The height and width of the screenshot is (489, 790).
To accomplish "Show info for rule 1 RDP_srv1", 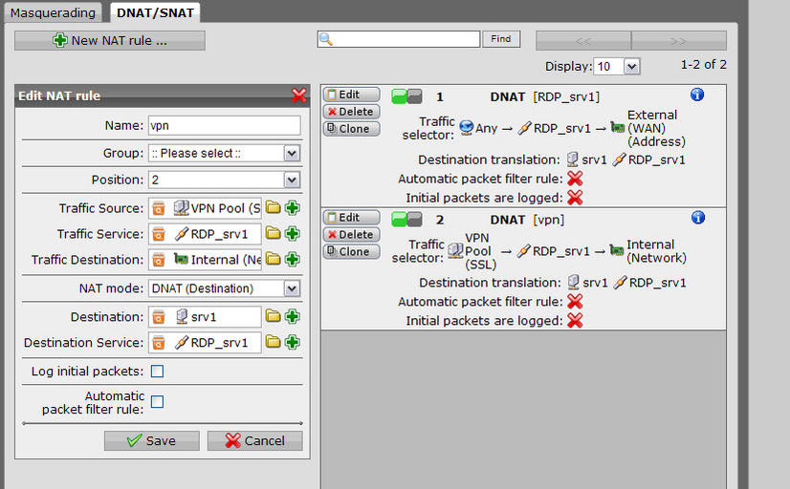I will (x=697, y=95).
